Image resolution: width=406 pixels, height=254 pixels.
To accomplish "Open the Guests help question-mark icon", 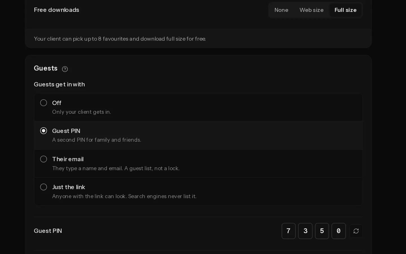I will (65, 69).
